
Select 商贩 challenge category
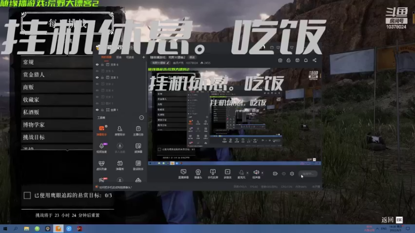pyautogui.click(x=57, y=87)
